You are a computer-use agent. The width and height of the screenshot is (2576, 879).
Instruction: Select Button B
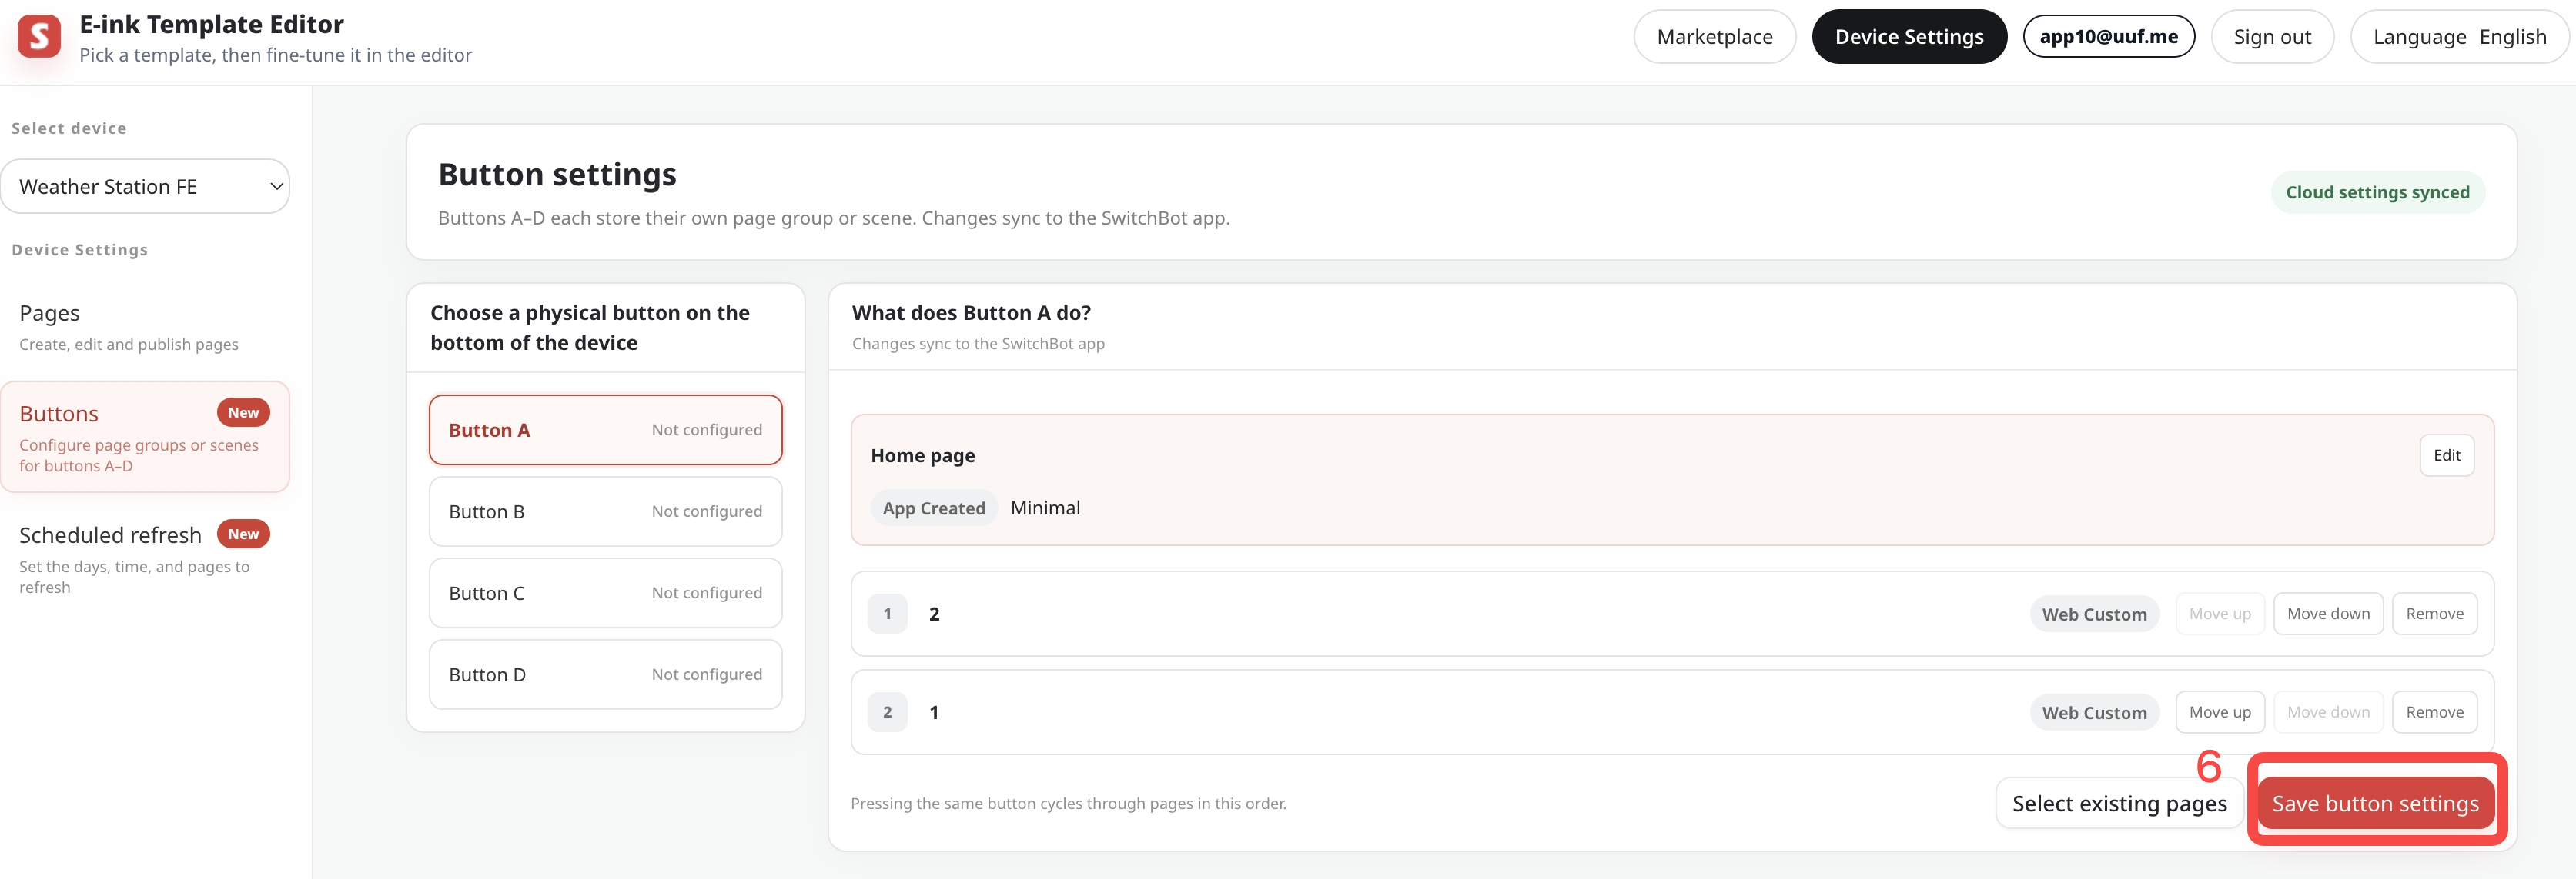point(605,511)
